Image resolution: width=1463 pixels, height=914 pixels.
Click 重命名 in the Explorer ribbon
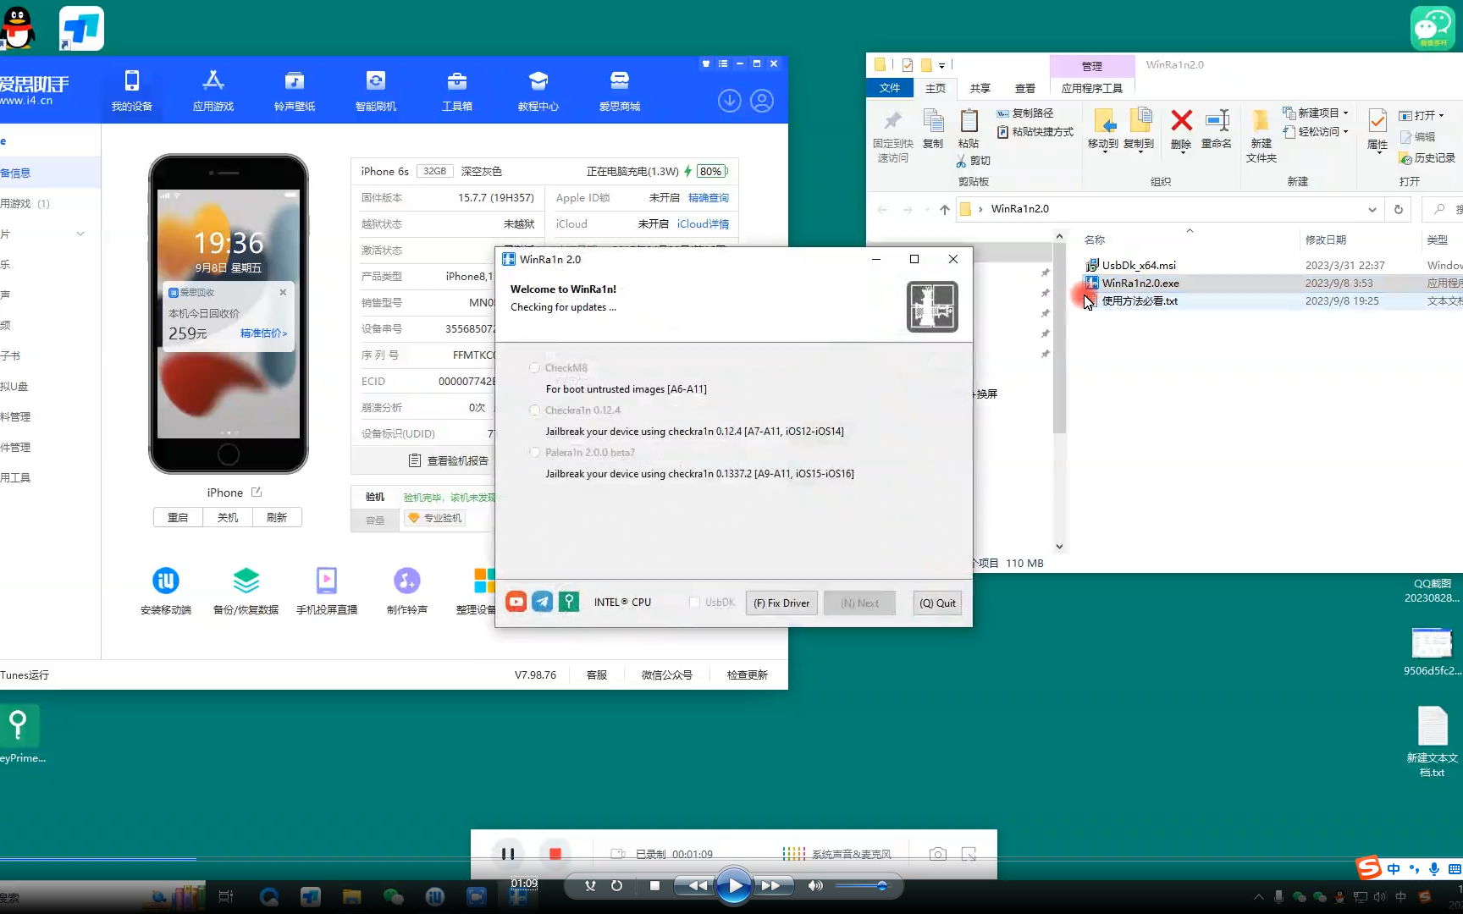click(1217, 129)
